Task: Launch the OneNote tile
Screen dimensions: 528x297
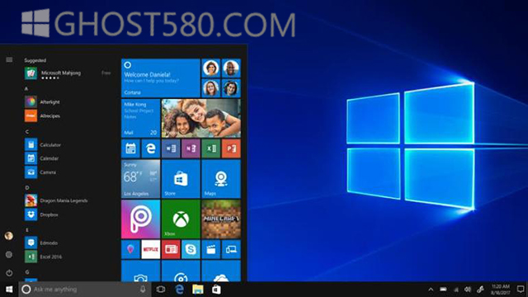Action: pyautogui.click(x=191, y=148)
